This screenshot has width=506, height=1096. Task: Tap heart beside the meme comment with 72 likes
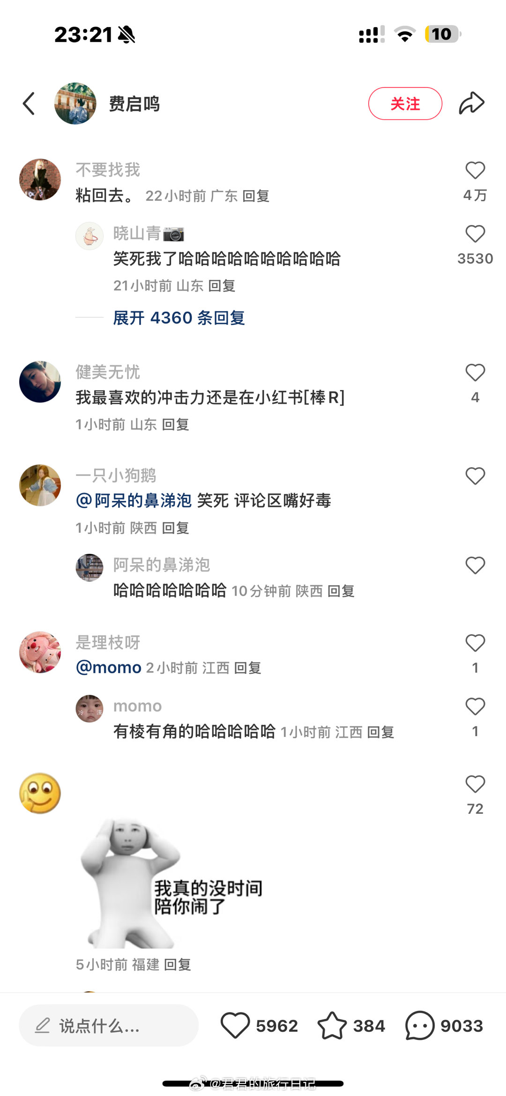pos(475,784)
